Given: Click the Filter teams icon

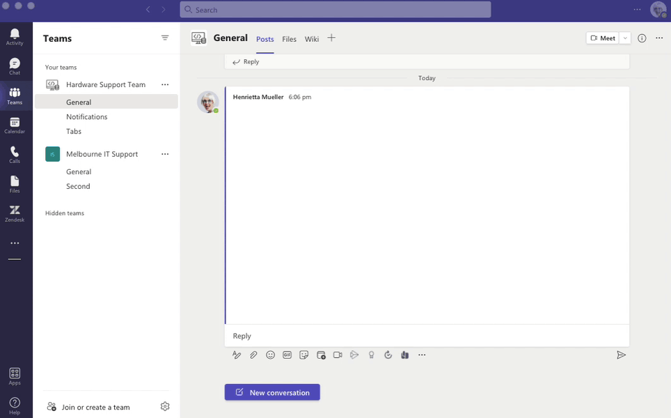Looking at the screenshot, I should coord(165,38).
